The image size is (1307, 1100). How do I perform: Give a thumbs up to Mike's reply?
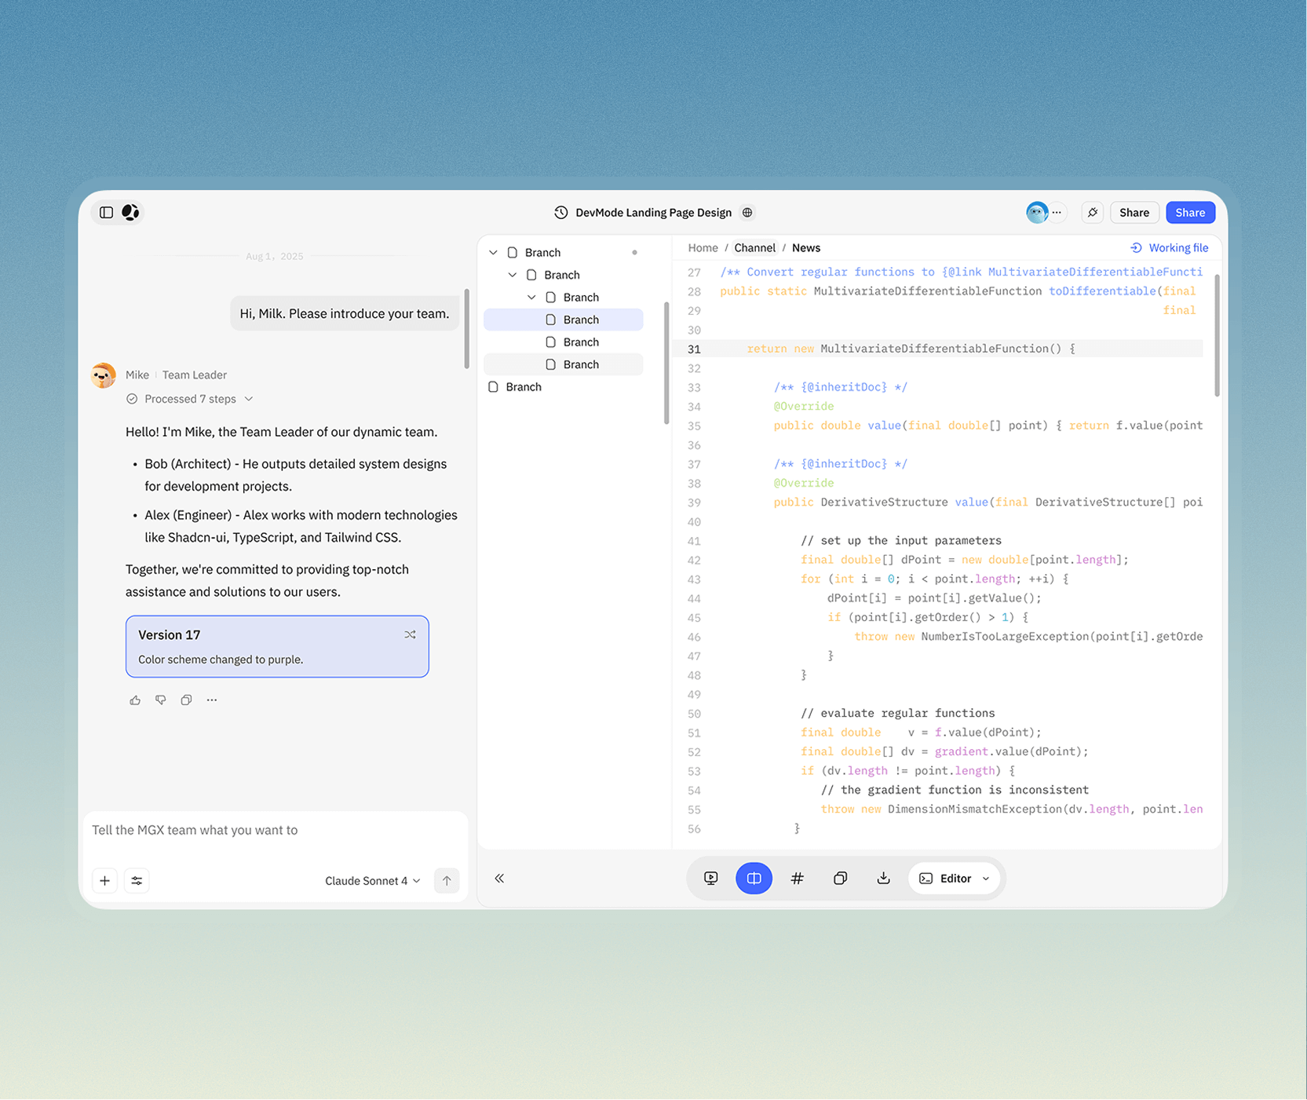click(x=135, y=700)
